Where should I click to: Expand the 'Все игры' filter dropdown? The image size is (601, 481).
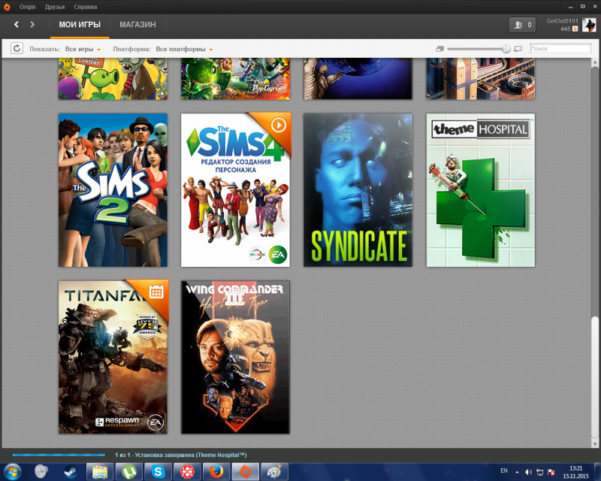click(x=83, y=49)
